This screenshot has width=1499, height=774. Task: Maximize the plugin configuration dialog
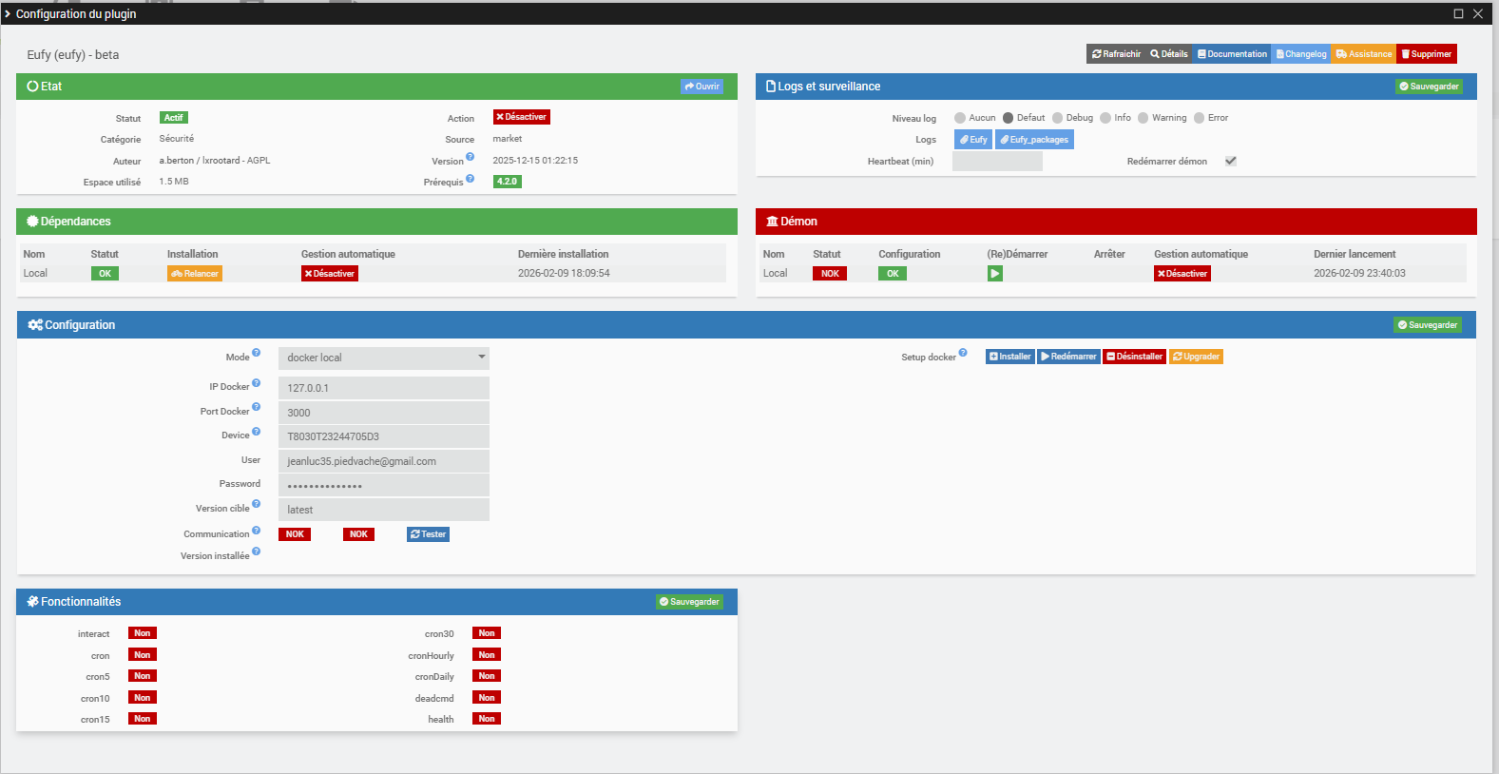(1458, 13)
